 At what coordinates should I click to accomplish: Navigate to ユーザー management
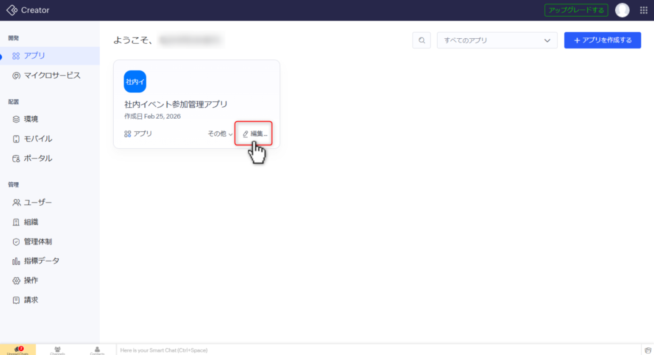[37, 203]
